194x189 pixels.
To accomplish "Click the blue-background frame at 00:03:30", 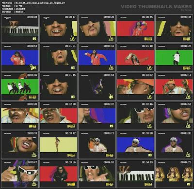I will tap(135, 145).
